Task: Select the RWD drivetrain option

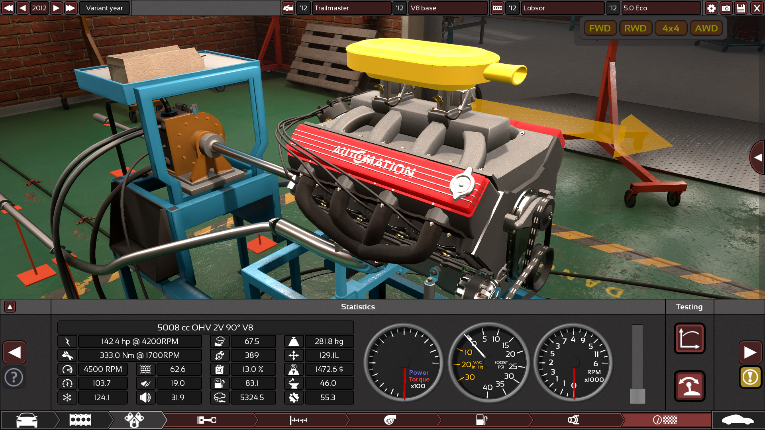Action: [x=635, y=28]
